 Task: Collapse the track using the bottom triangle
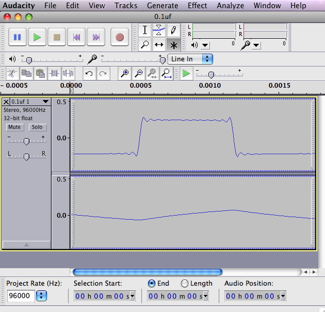point(26,244)
